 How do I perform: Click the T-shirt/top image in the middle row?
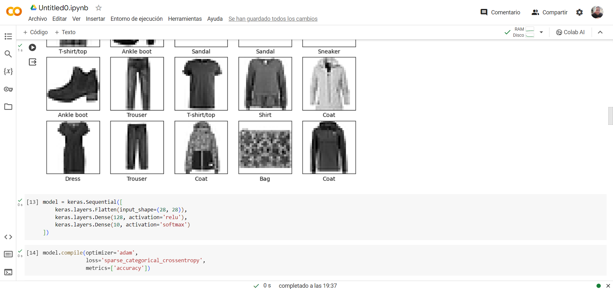pyautogui.click(x=201, y=84)
